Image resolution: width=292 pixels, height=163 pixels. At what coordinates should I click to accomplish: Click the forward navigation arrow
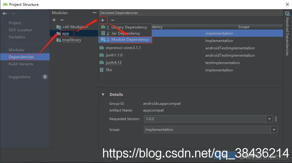tap(13, 13)
